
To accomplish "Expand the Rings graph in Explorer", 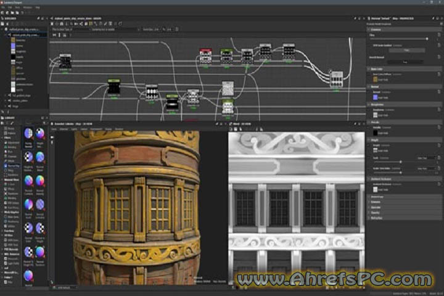I will pos(6,106).
